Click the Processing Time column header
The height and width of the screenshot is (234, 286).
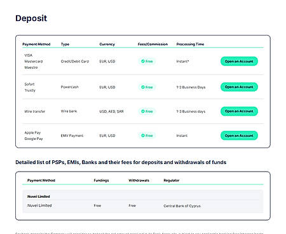[x=190, y=44]
